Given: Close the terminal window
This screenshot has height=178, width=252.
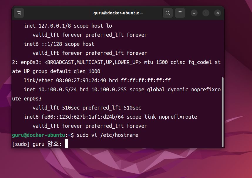Looking at the screenshot, I should 218,13.
